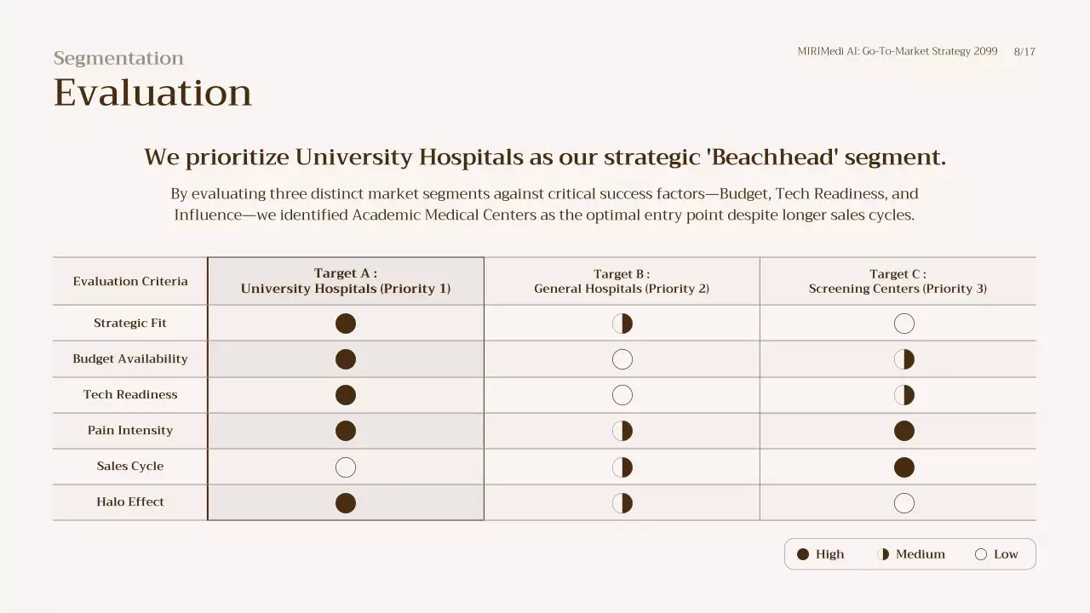The height and width of the screenshot is (613, 1090).
Task: Click the Pain Intensity row label
Action: pos(130,431)
